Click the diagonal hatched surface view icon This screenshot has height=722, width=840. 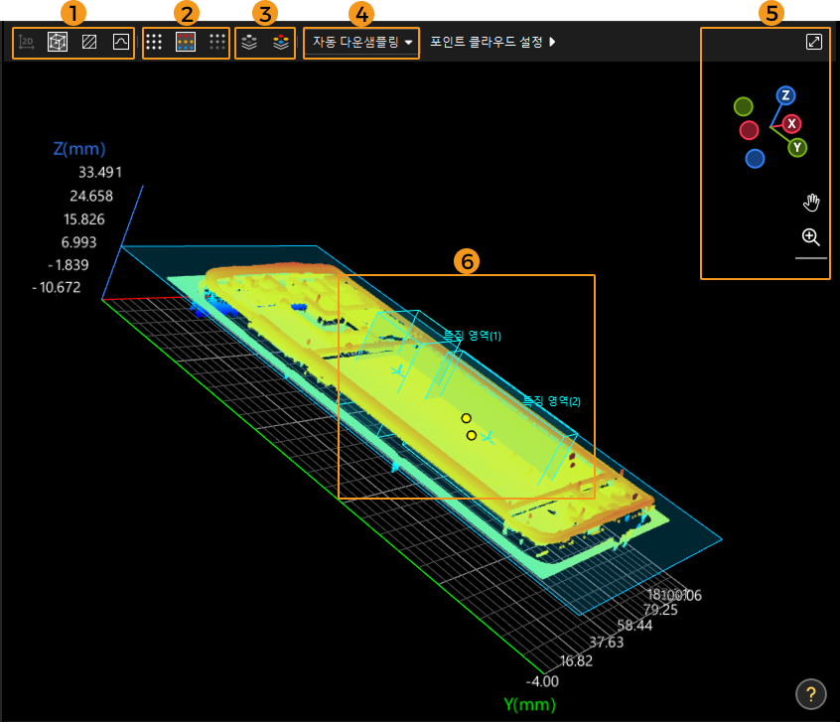[89, 43]
